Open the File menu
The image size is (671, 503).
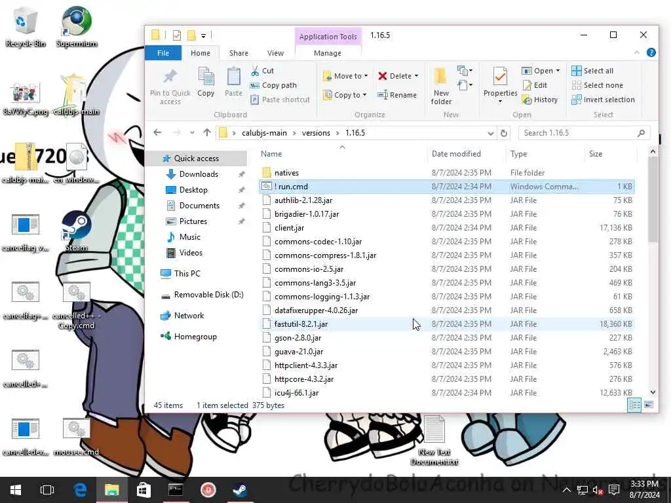(163, 53)
